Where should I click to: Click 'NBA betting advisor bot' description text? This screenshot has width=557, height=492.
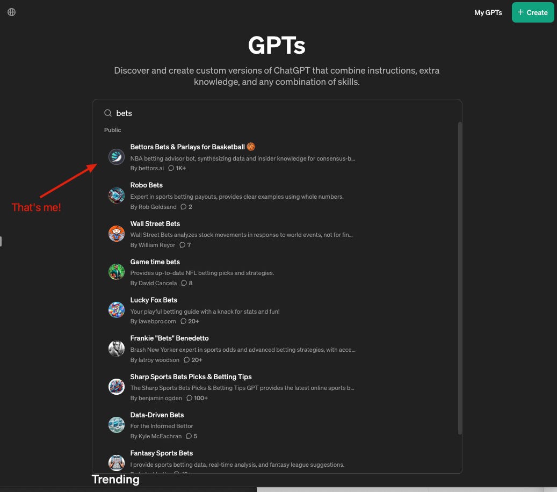pos(243,158)
